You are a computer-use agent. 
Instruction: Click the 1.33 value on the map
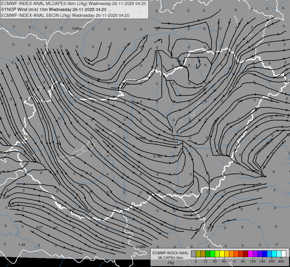[x=22, y=245]
